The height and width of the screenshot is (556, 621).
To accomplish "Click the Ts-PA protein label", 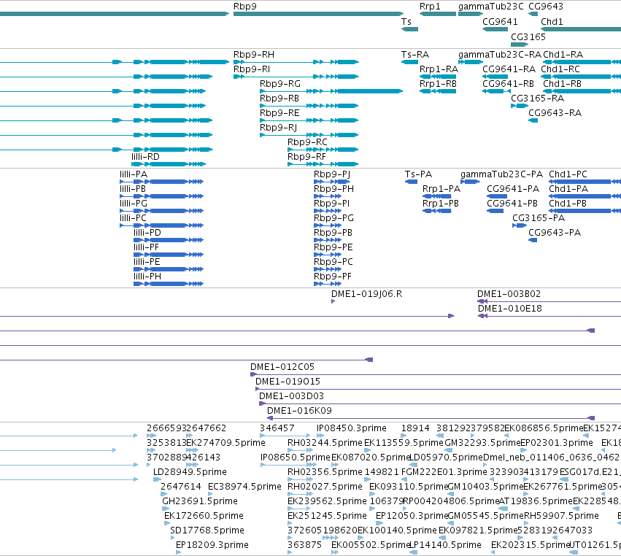I will [x=418, y=174].
